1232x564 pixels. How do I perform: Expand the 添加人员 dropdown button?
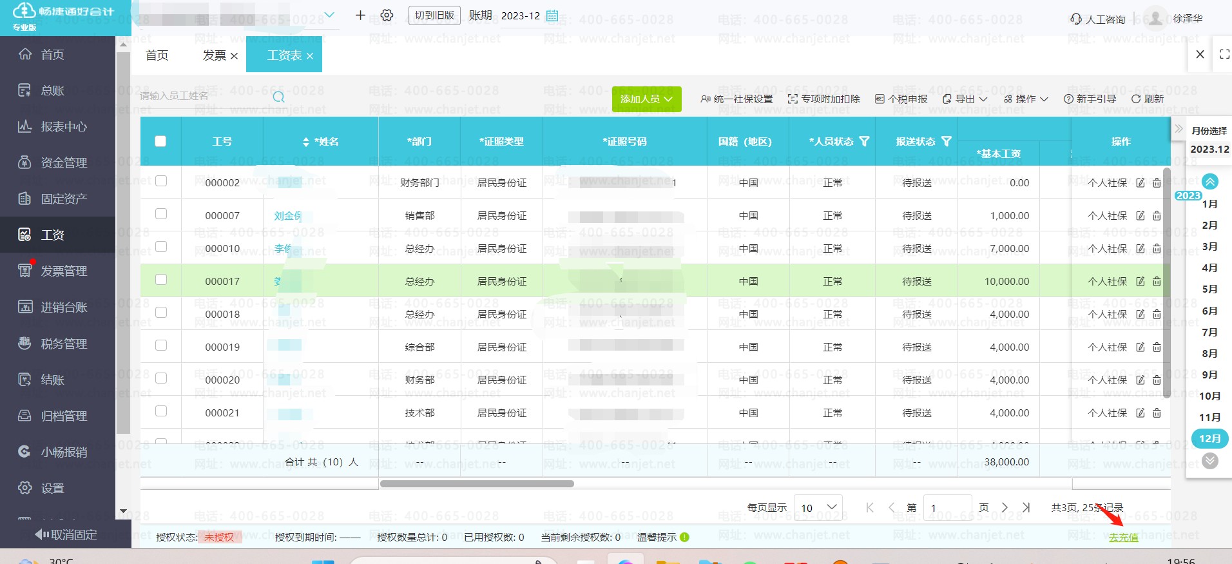click(646, 99)
